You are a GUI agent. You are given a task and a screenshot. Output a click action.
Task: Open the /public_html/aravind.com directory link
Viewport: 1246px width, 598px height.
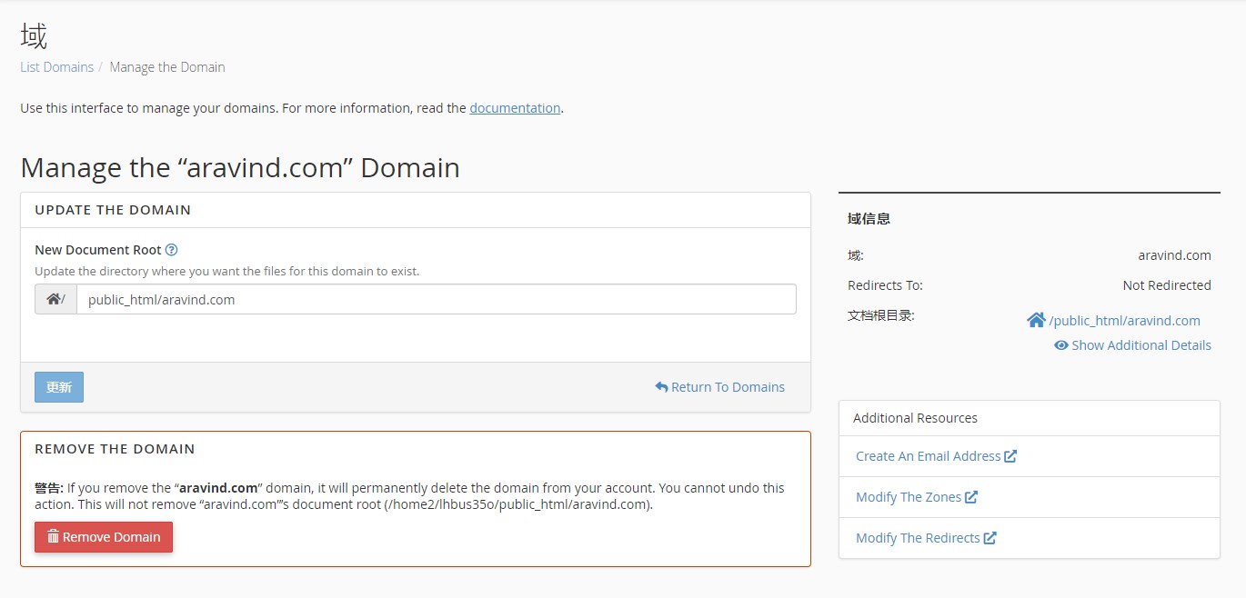[x=1124, y=321]
